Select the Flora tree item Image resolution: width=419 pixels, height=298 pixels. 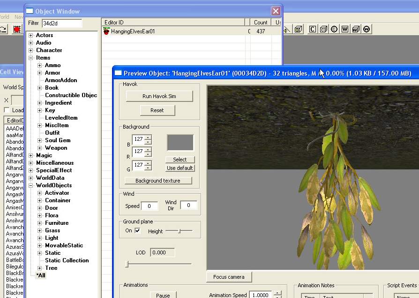tap(52, 215)
